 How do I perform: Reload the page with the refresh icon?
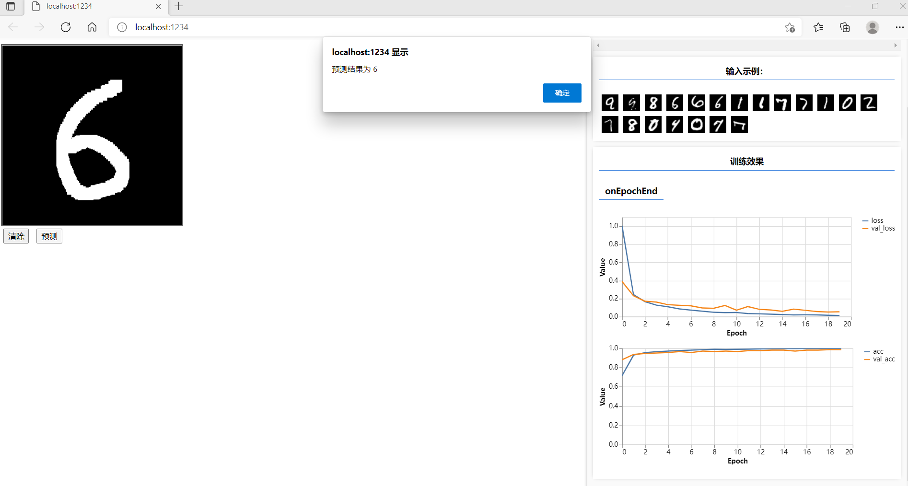(x=66, y=27)
